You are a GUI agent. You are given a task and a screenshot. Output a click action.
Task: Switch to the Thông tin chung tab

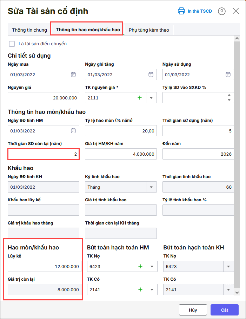(29, 30)
